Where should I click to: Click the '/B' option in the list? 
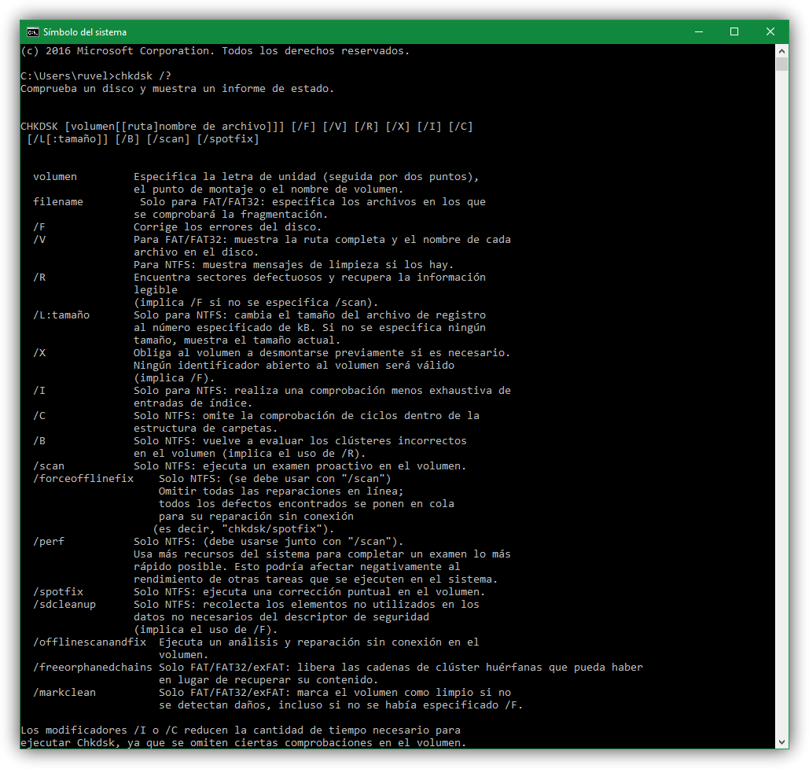point(39,441)
